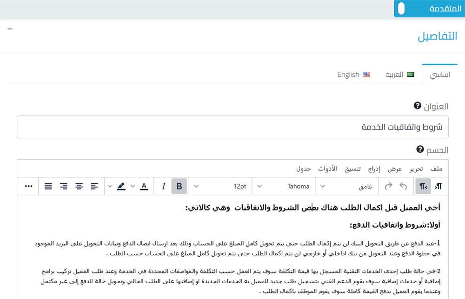This screenshot has height=299, width=465.
Task: Apply italic formatting
Action: [x=163, y=186]
